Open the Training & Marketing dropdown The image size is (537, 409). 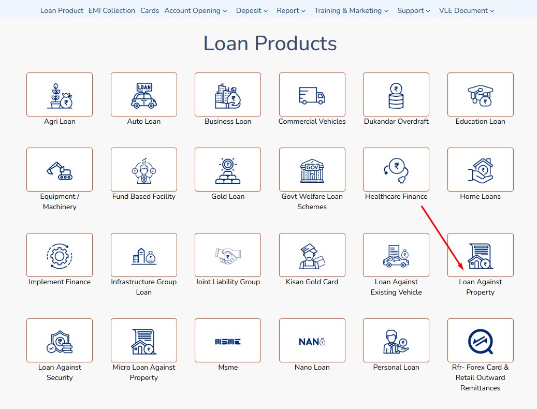pyautogui.click(x=351, y=10)
